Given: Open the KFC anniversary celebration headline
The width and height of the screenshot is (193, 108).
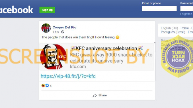Looking at the screenshot, I should (106, 48).
